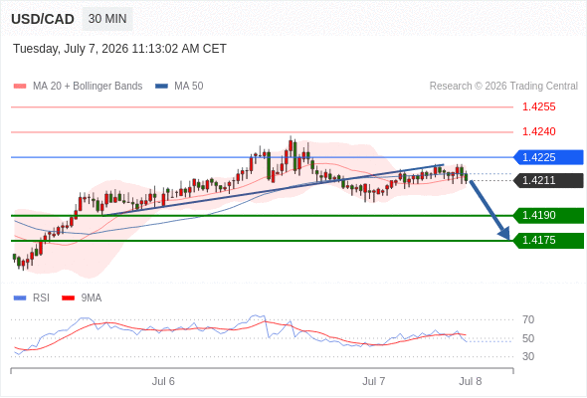This screenshot has height=398, width=587.
Task: Click the green 1.4190 support price tag
Action: pos(548,215)
